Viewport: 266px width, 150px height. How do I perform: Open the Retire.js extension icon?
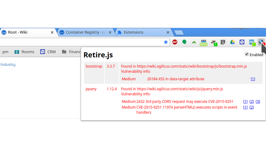point(261,42)
